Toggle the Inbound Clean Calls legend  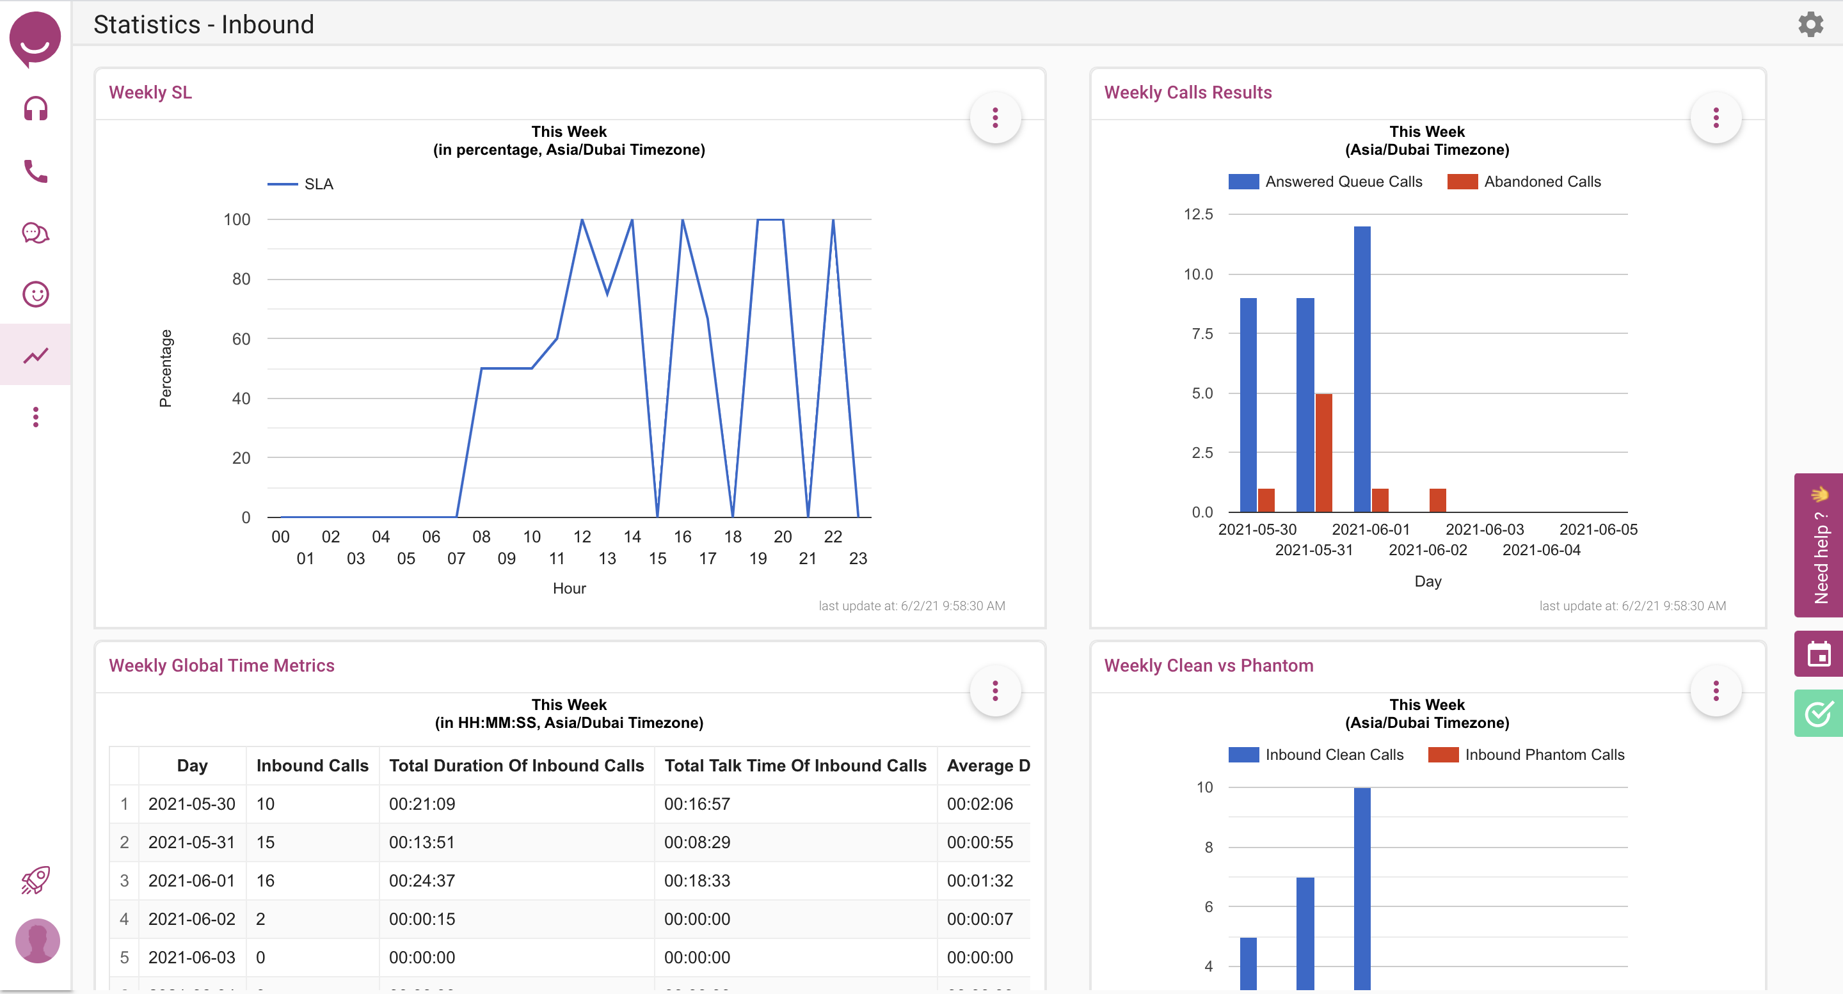coord(1316,754)
